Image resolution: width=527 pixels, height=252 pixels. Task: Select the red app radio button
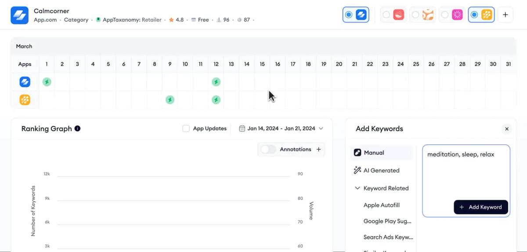(386, 15)
